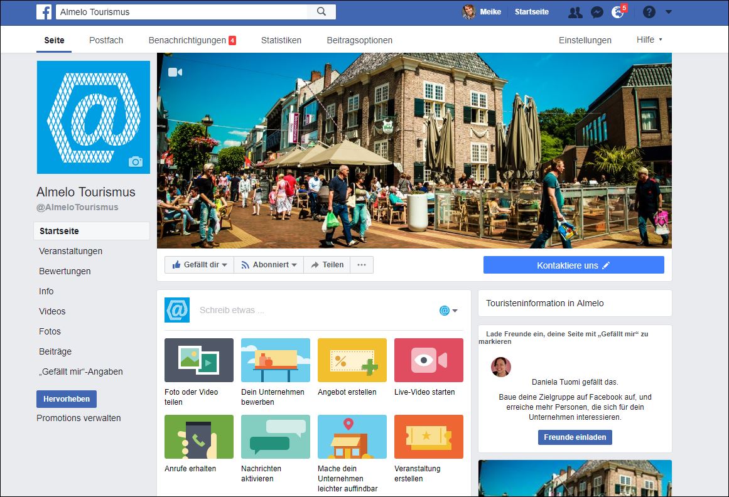Open Veranstaltungen in the sidebar

click(x=71, y=251)
